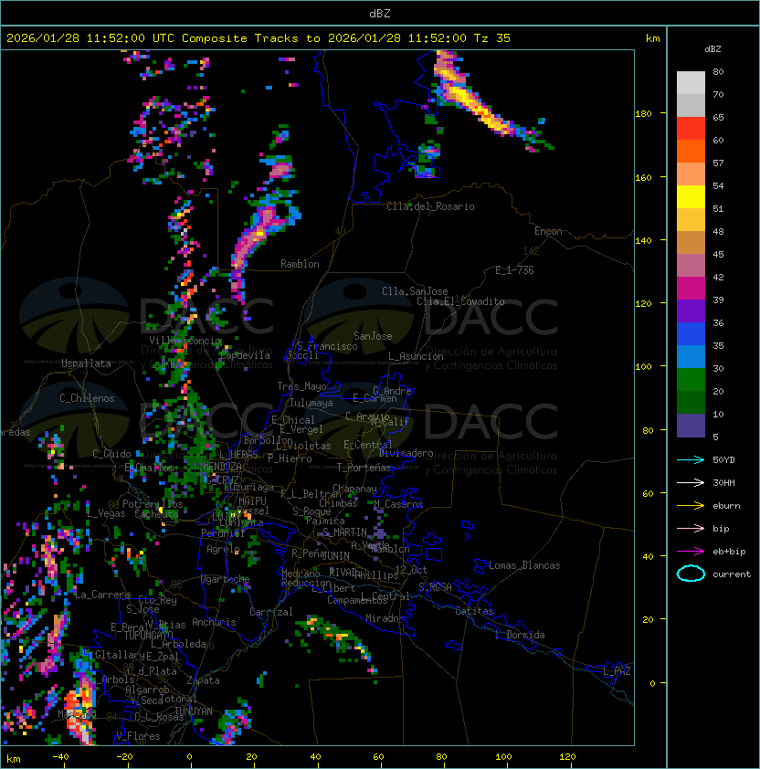This screenshot has width=760, height=769.
Task: Select the Zapata place label
Action: click(x=203, y=680)
